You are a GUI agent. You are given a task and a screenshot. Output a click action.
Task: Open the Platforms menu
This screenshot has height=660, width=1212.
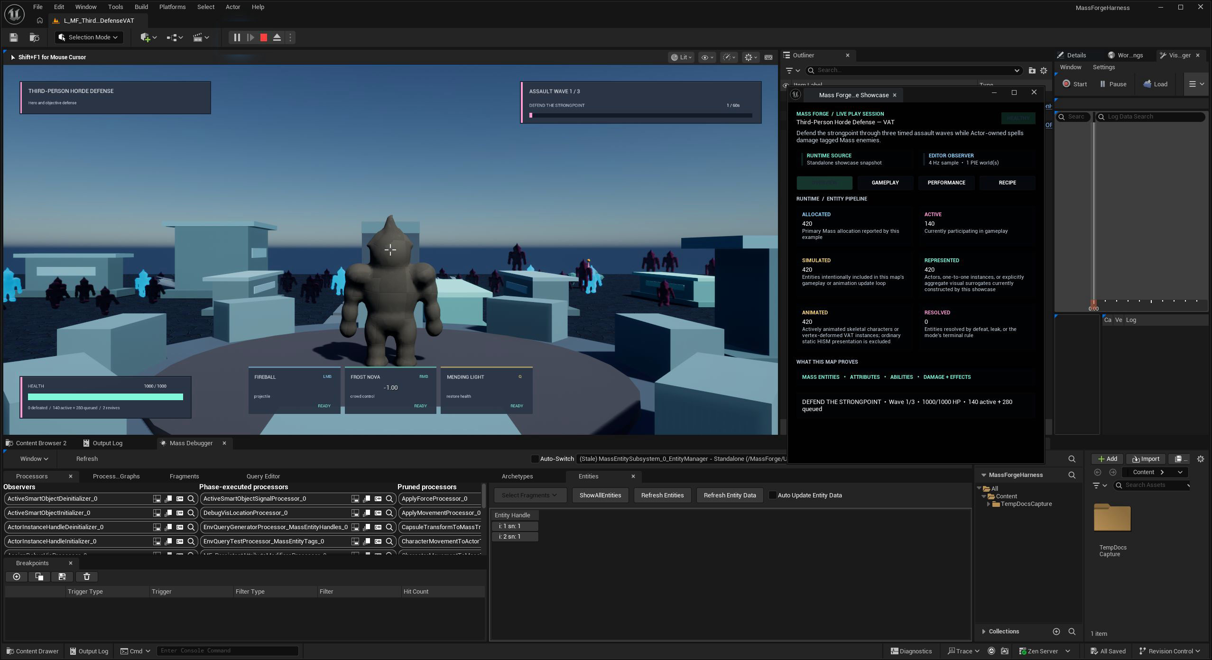coord(172,7)
